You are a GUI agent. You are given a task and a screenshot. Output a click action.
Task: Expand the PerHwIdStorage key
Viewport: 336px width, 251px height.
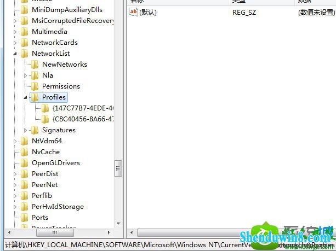tap(15, 207)
